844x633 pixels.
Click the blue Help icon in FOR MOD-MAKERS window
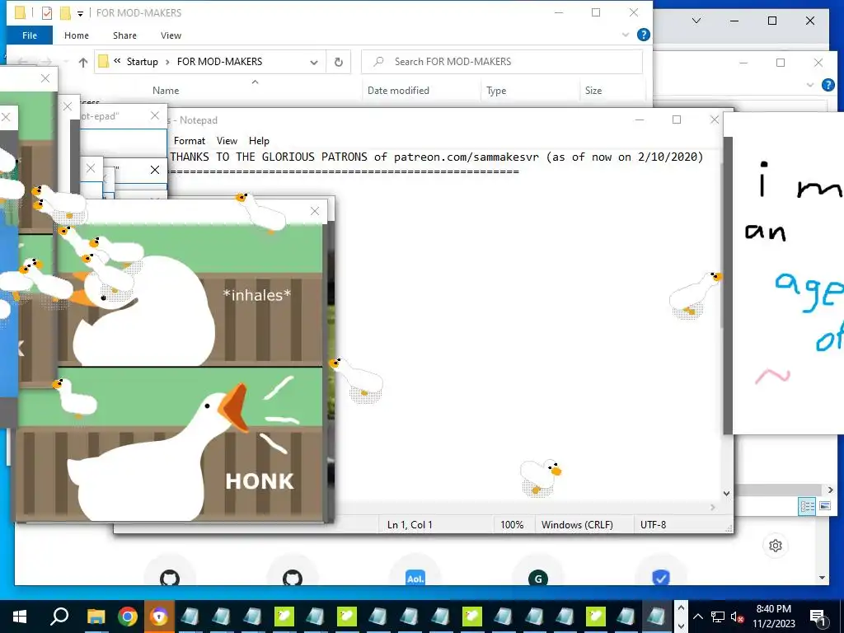643,35
